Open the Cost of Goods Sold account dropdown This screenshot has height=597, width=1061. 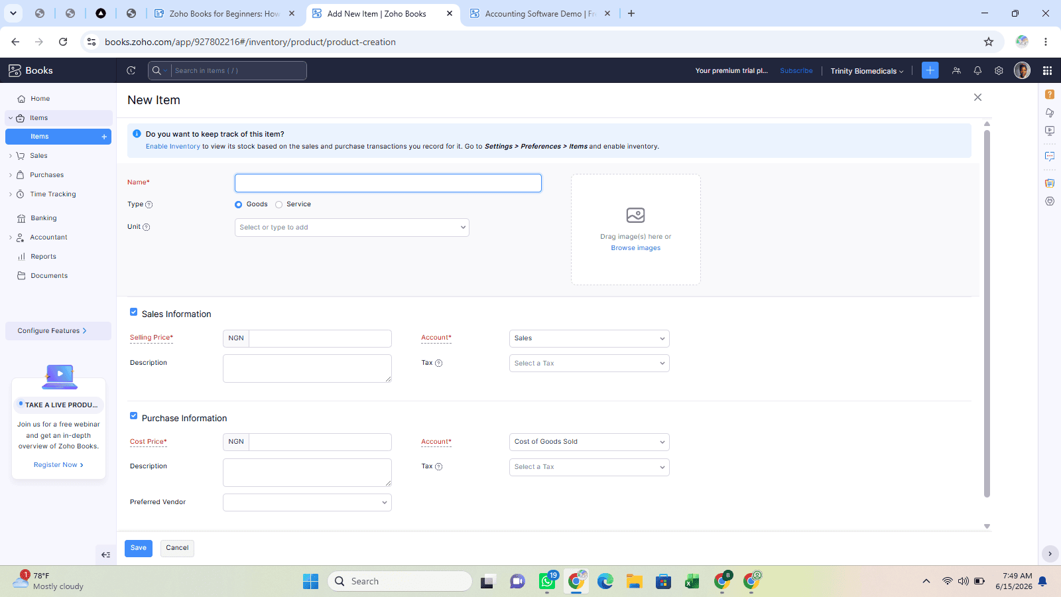[x=590, y=442]
